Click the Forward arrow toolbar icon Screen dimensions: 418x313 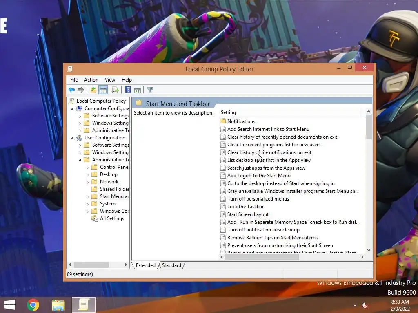pos(80,90)
